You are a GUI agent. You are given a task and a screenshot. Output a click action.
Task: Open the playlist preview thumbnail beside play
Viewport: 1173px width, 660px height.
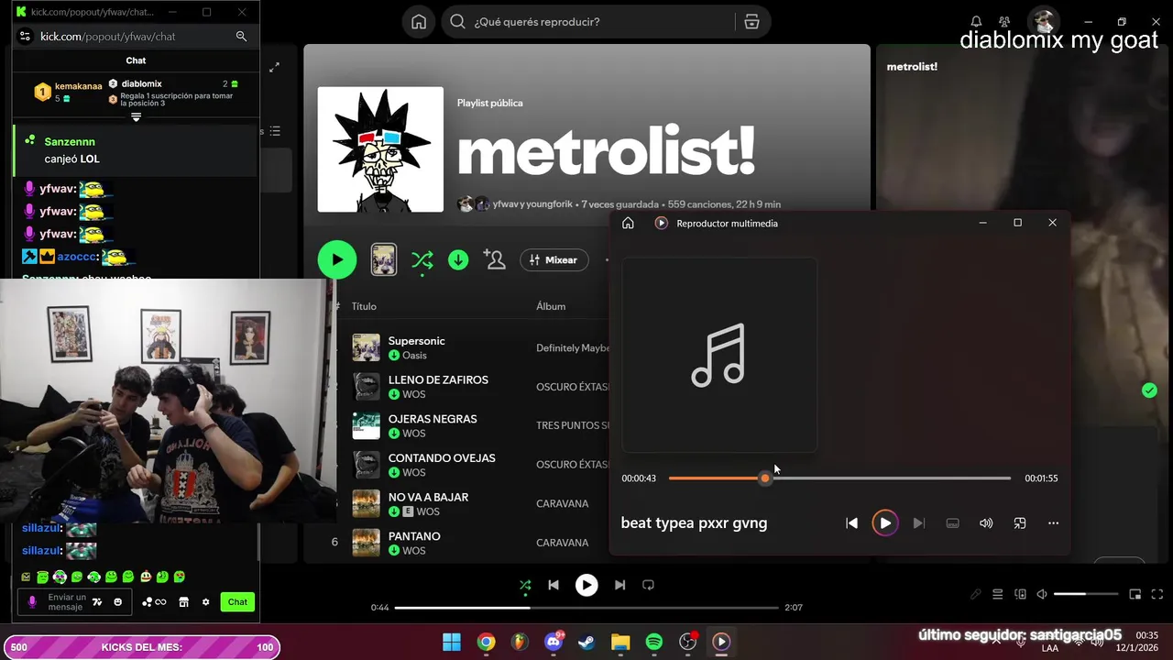coord(383,259)
